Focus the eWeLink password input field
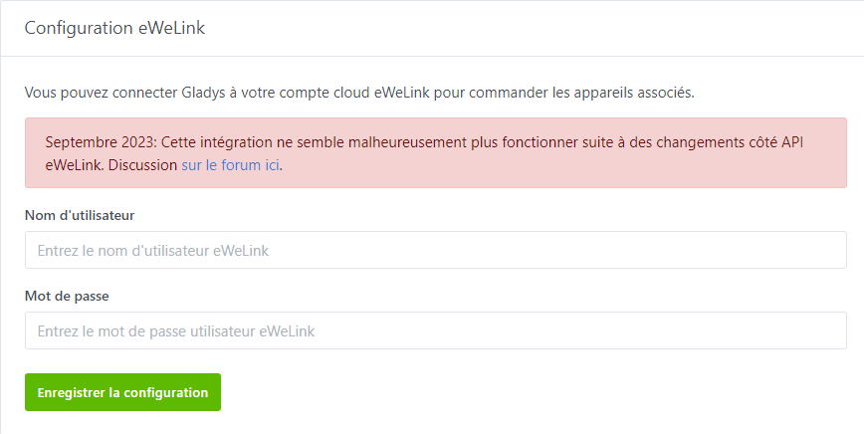The image size is (864, 434). tap(435, 330)
